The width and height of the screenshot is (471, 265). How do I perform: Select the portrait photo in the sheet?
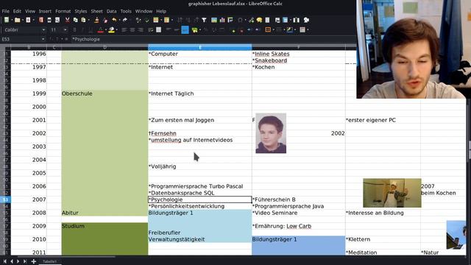tap(271, 133)
